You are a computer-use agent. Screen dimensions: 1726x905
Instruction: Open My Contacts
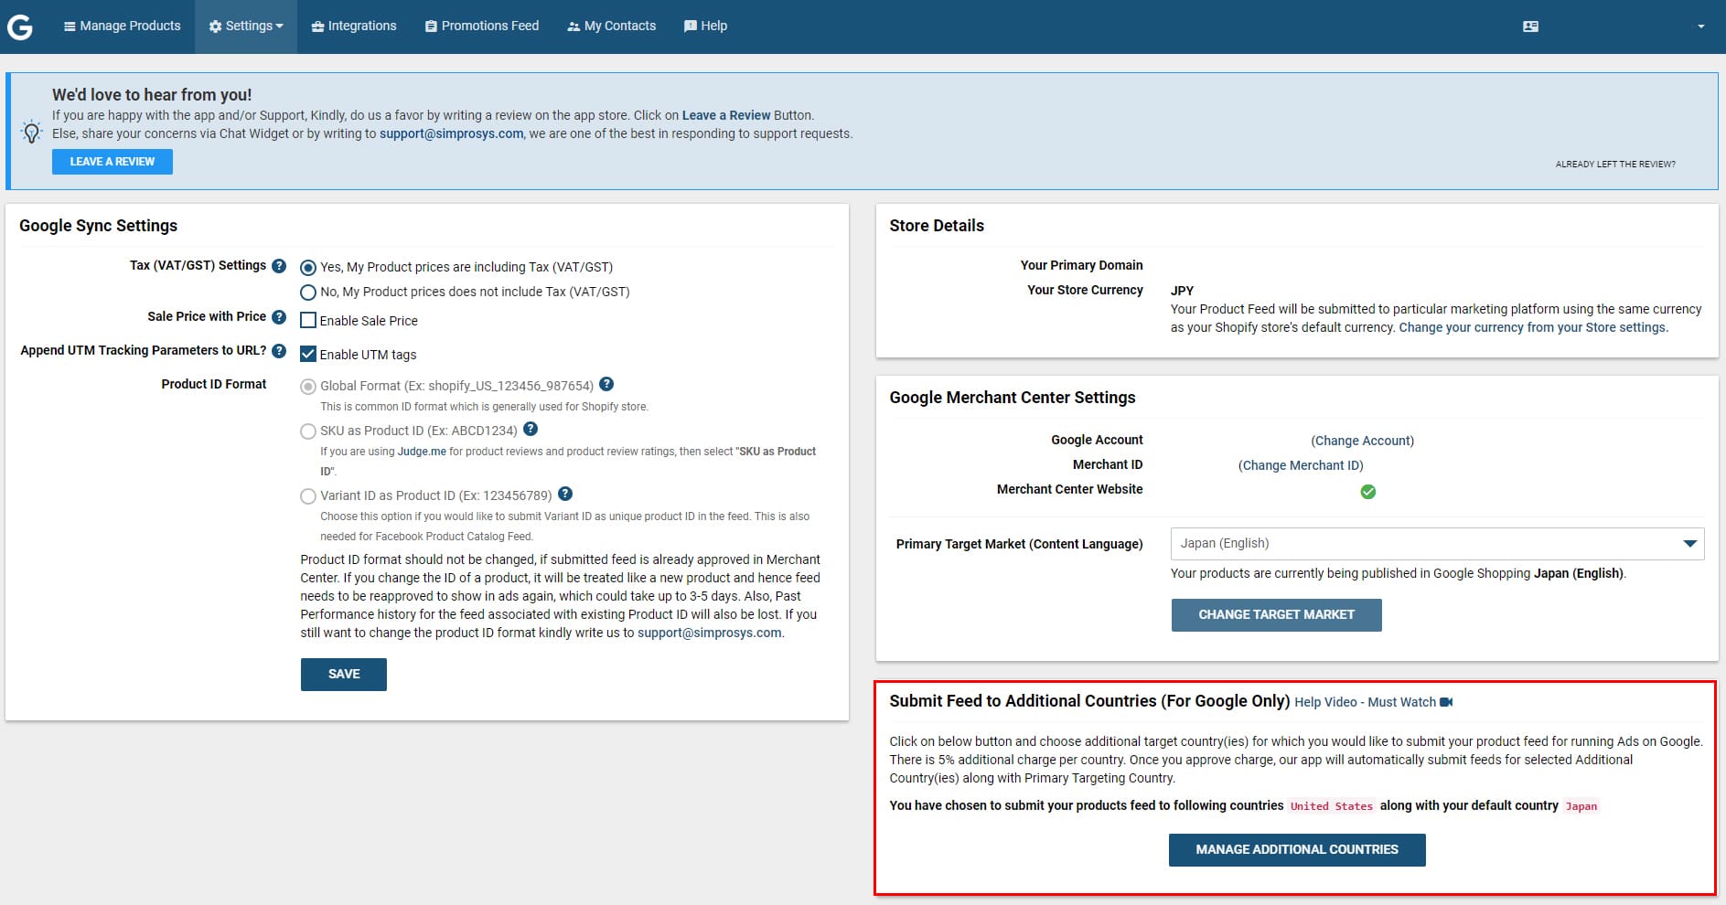[x=611, y=27]
